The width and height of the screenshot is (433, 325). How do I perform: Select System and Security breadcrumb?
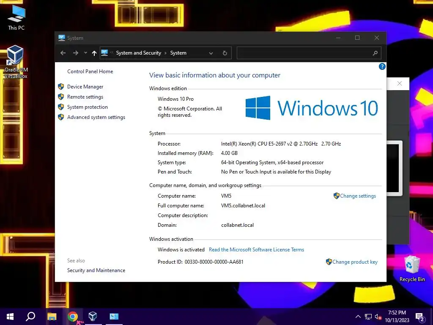(138, 53)
